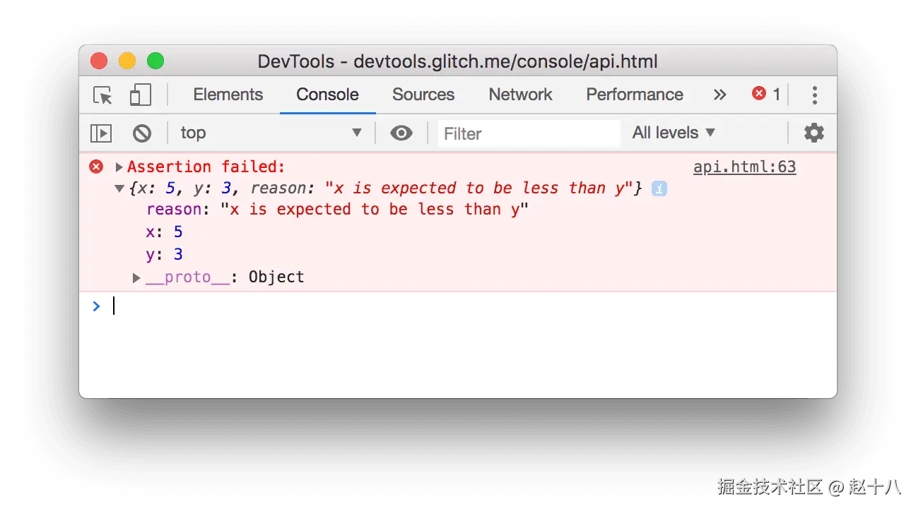Open the api.html:63 source link
This screenshot has height=511, width=916.
[744, 167]
